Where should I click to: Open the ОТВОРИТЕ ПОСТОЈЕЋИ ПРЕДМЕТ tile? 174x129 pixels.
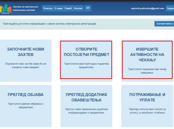point(86,60)
